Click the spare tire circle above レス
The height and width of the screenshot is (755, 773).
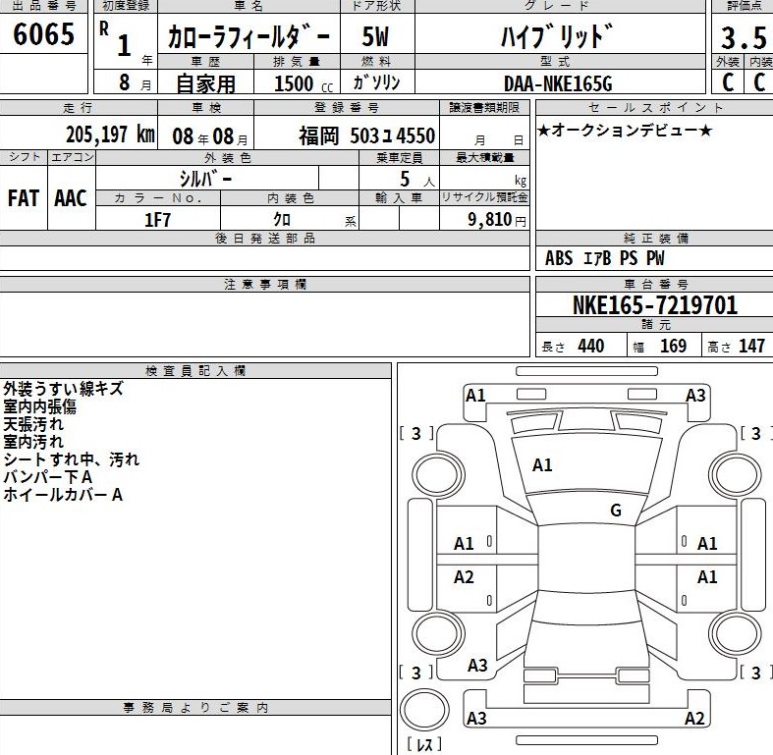tap(424, 710)
